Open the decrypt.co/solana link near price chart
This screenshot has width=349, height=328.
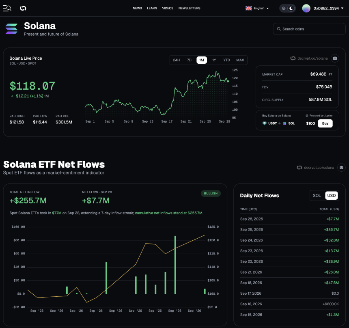(309, 58)
